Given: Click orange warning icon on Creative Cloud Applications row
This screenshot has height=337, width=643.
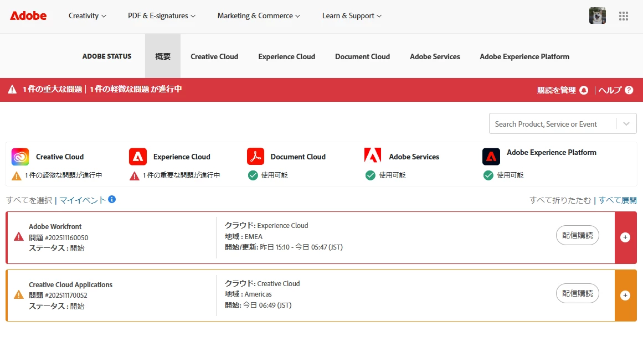Looking at the screenshot, I should 19,295.
